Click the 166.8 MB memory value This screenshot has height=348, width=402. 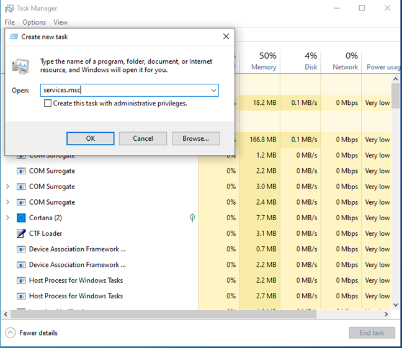(263, 140)
